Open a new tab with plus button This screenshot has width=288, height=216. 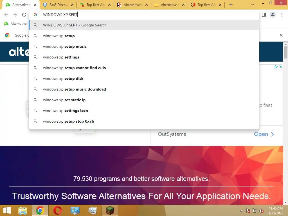pos(231,5)
